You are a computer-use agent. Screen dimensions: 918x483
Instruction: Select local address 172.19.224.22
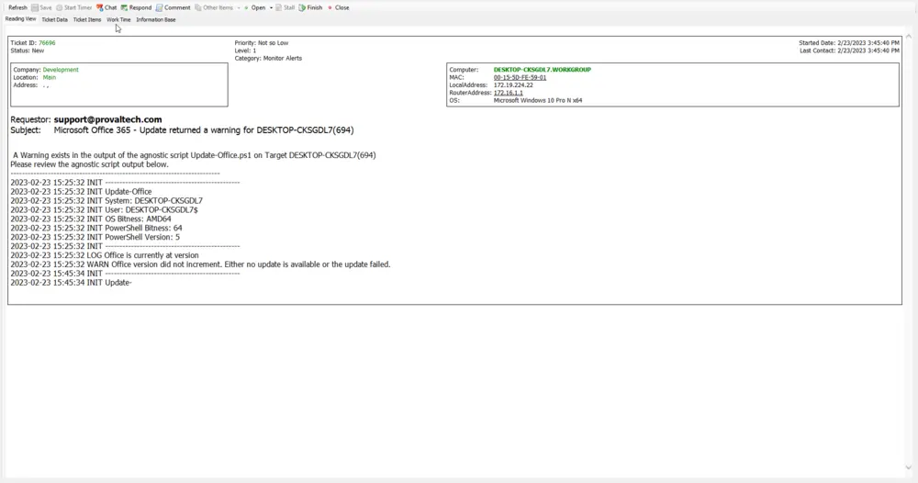[513, 84]
